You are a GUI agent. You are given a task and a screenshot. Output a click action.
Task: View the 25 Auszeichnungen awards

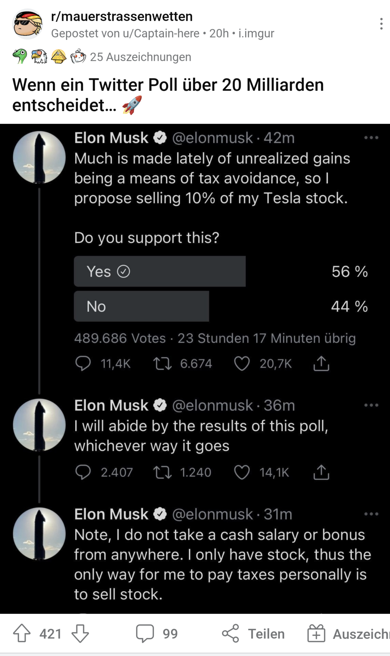[140, 57]
